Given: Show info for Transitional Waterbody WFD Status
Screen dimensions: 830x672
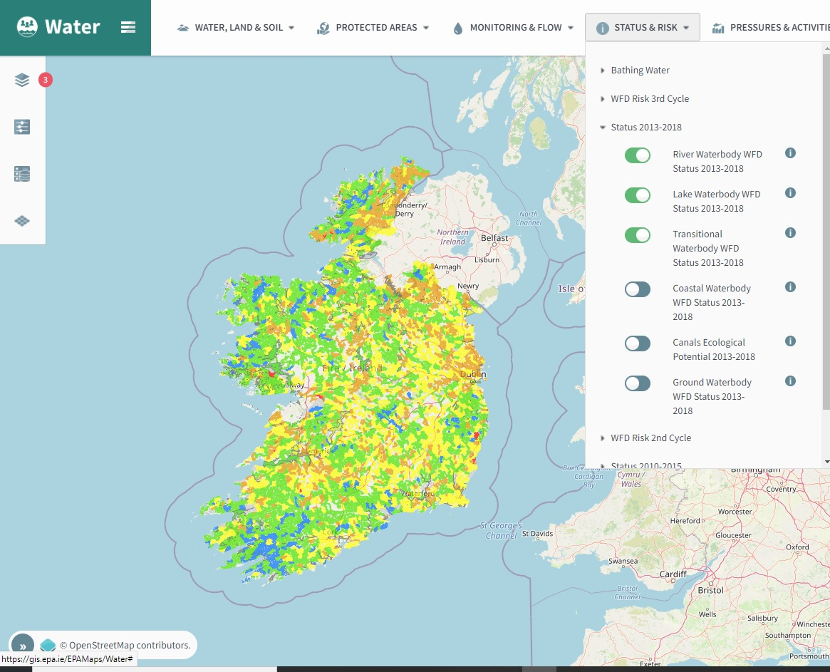Looking at the screenshot, I should tap(790, 232).
